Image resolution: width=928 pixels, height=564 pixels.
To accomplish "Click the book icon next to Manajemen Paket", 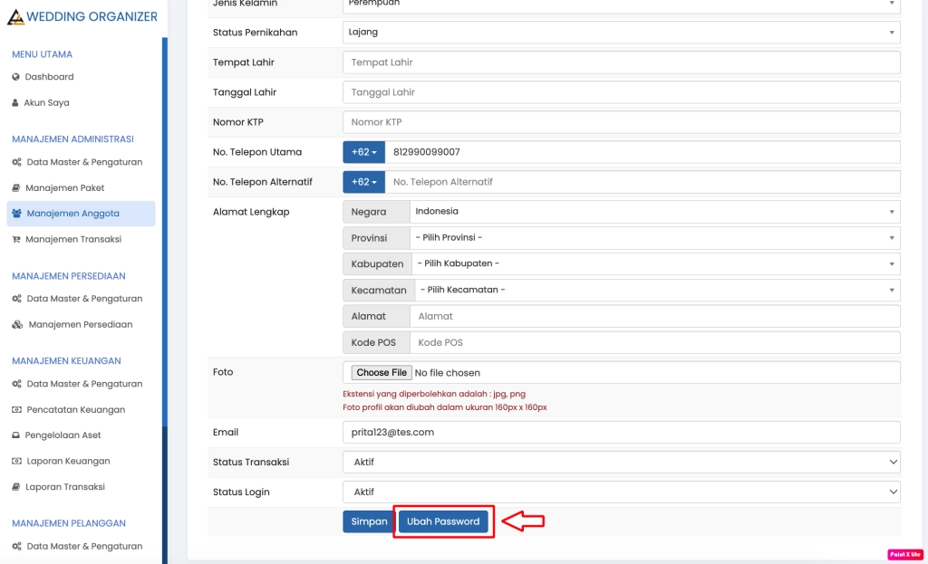I will click(x=18, y=187).
